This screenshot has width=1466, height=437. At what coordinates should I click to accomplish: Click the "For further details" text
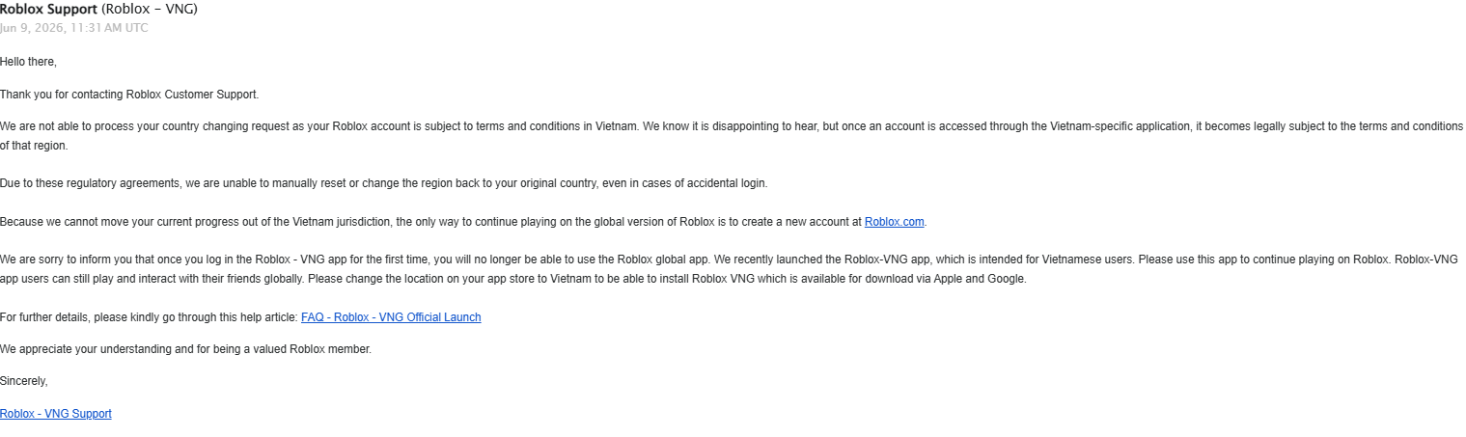pyautogui.click(x=150, y=317)
